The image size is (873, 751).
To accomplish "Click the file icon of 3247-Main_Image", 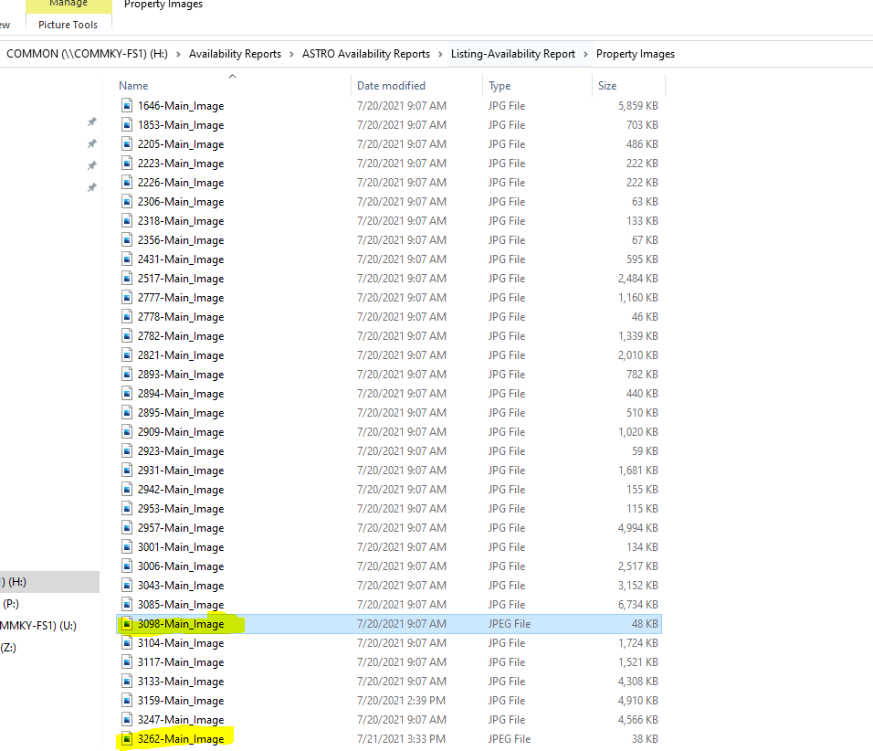I will 126,719.
